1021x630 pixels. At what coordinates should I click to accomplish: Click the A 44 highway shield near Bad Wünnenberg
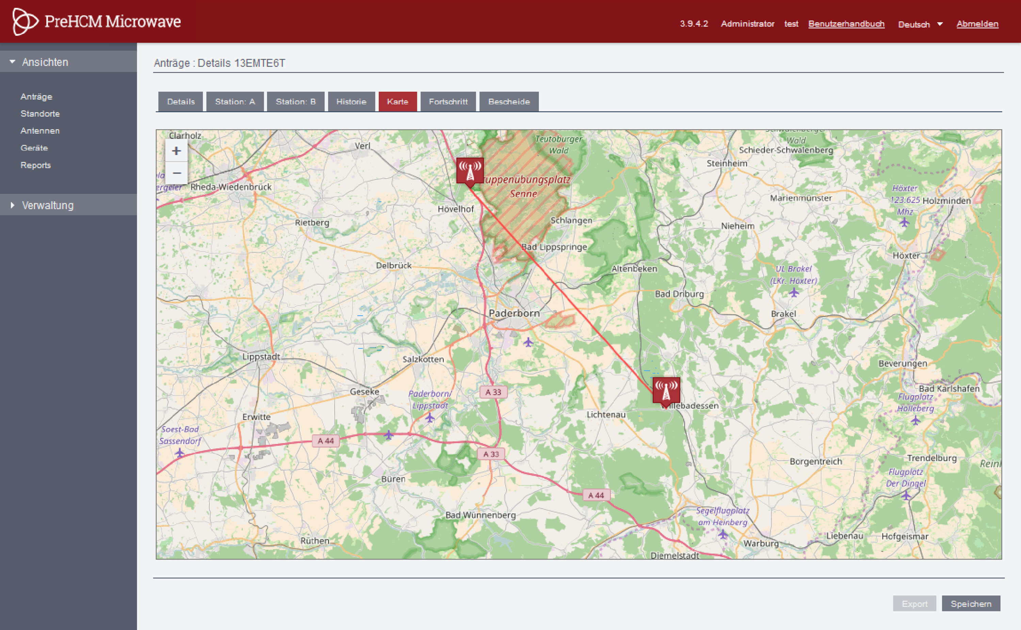596,495
